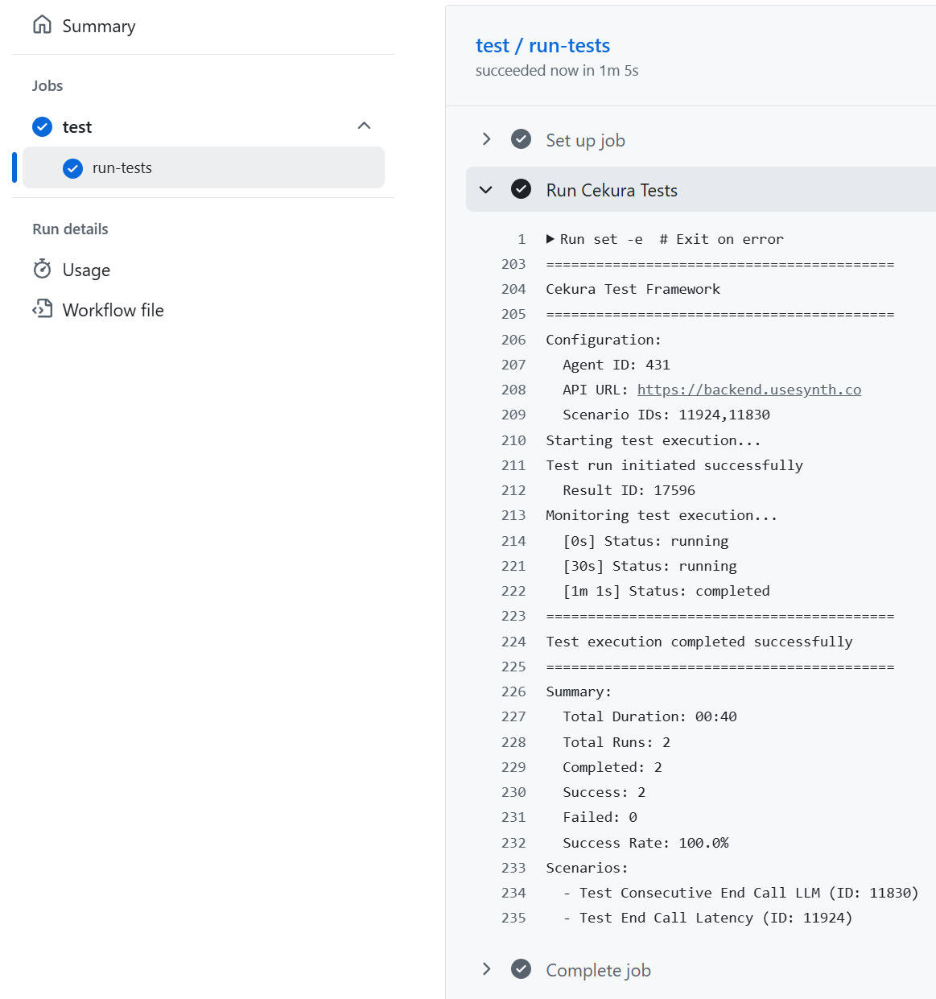Viewport: 936px width, 999px height.
Task: Click the Summary home icon
Action: (x=43, y=25)
